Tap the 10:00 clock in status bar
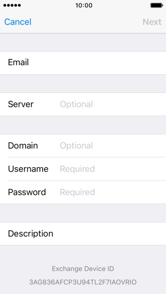 point(84,5)
